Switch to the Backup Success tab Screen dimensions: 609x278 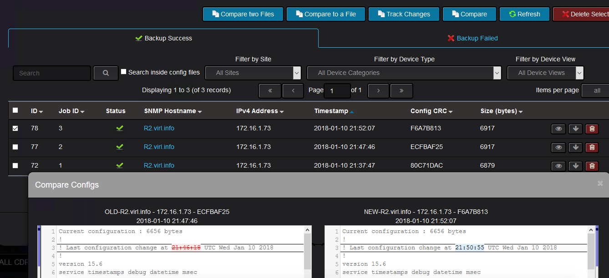[x=163, y=38]
